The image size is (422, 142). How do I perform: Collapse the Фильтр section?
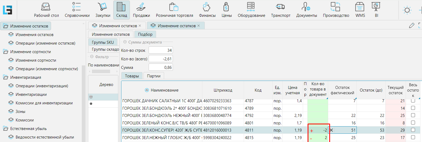point(92,57)
